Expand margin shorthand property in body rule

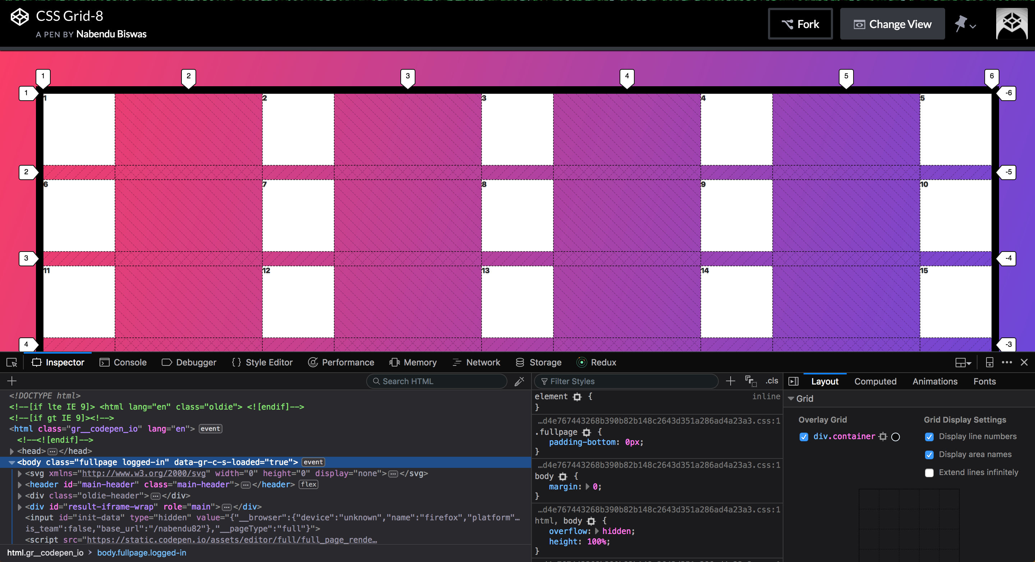[x=588, y=487]
